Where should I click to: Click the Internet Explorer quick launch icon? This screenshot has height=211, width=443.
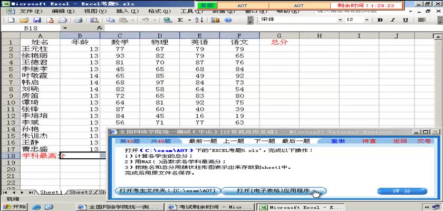[36, 207]
